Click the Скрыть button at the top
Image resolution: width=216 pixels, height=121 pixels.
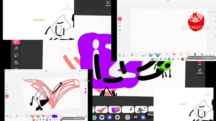click(108, 4)
